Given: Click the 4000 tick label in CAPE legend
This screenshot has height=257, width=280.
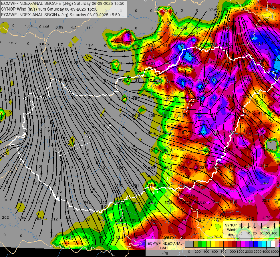Looking at the screenshot, I should [266, 252].
